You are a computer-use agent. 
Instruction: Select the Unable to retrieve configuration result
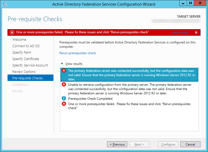pos(129,89)
